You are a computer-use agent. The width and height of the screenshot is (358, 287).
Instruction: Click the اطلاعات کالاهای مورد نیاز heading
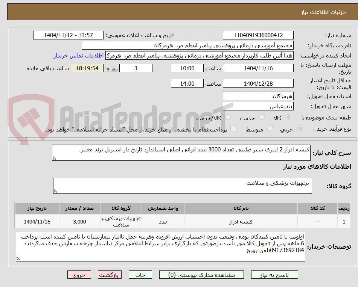point(317,167)
